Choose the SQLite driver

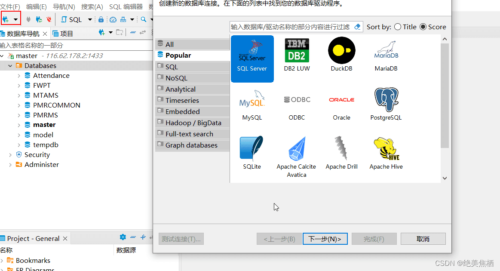(x=252, y=153)
